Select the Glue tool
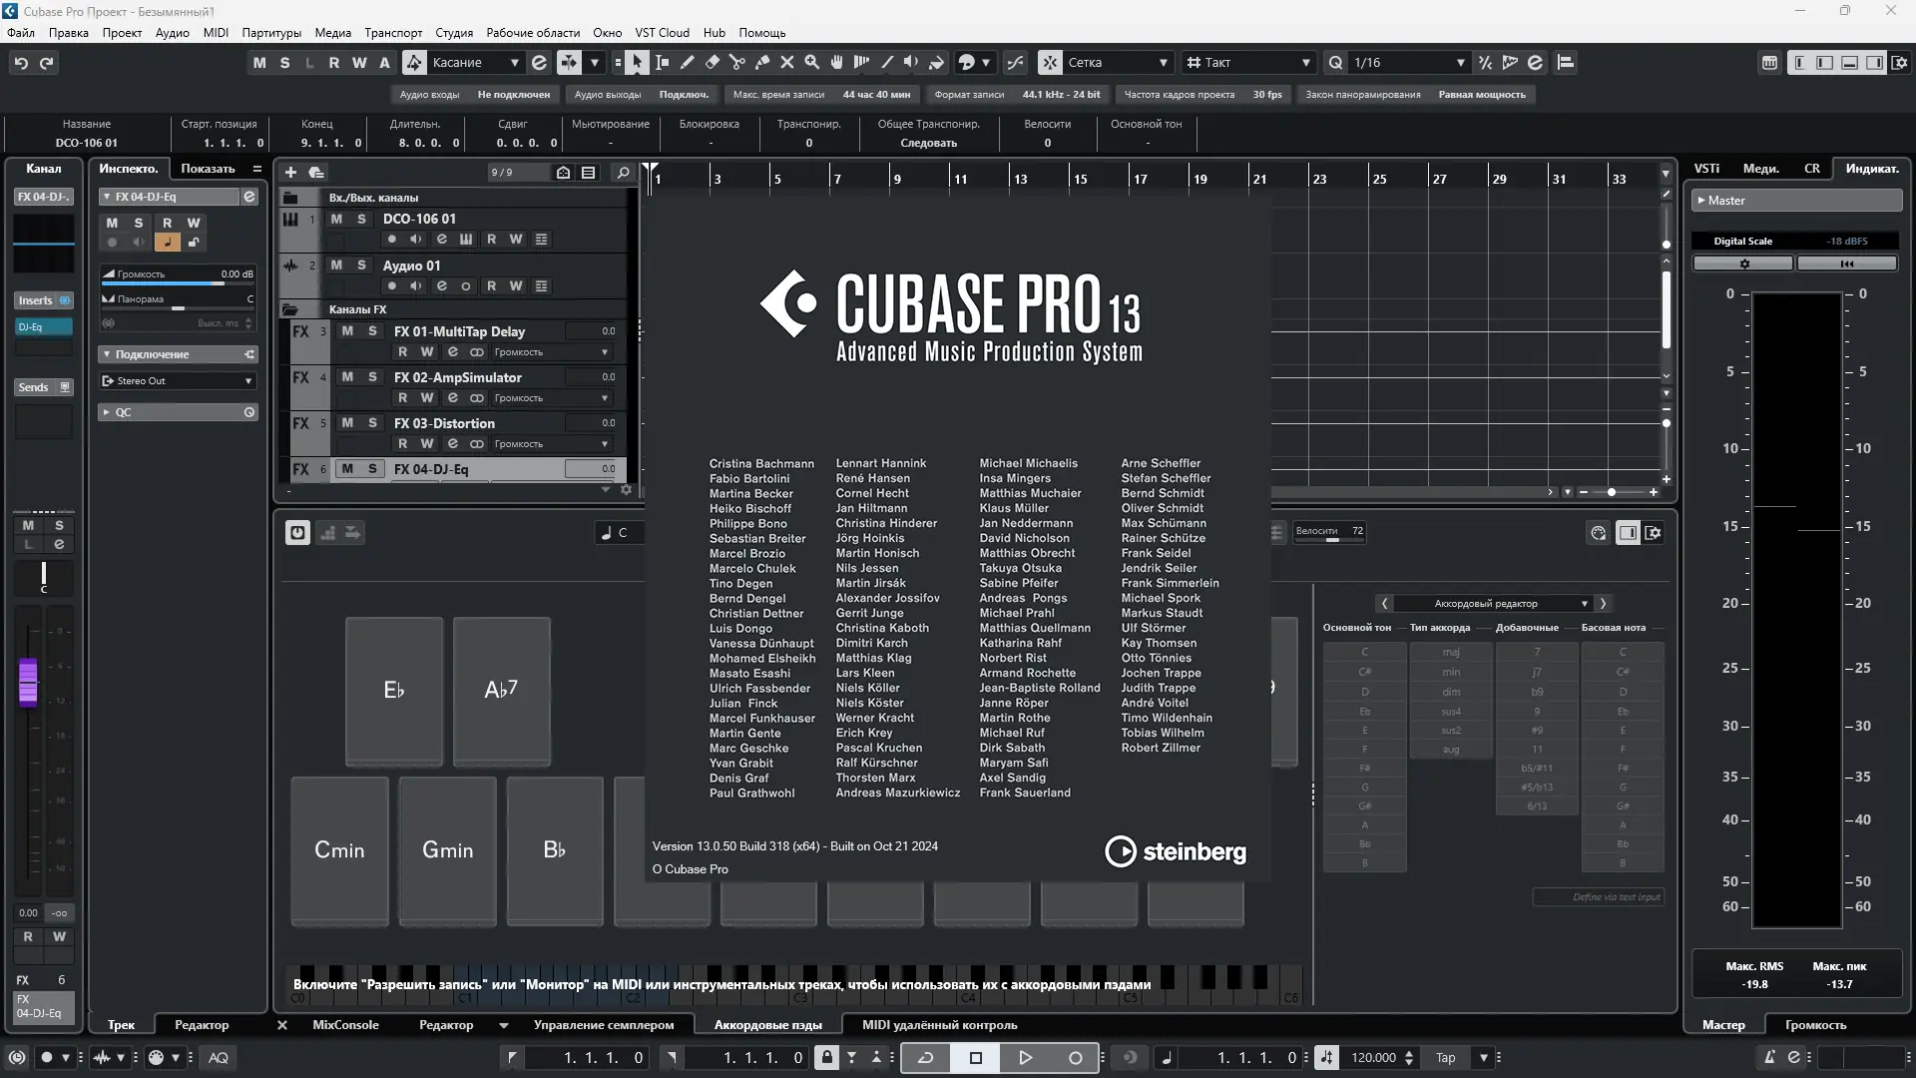This screenshot has width=1916, height=1078. coord(762,62)
